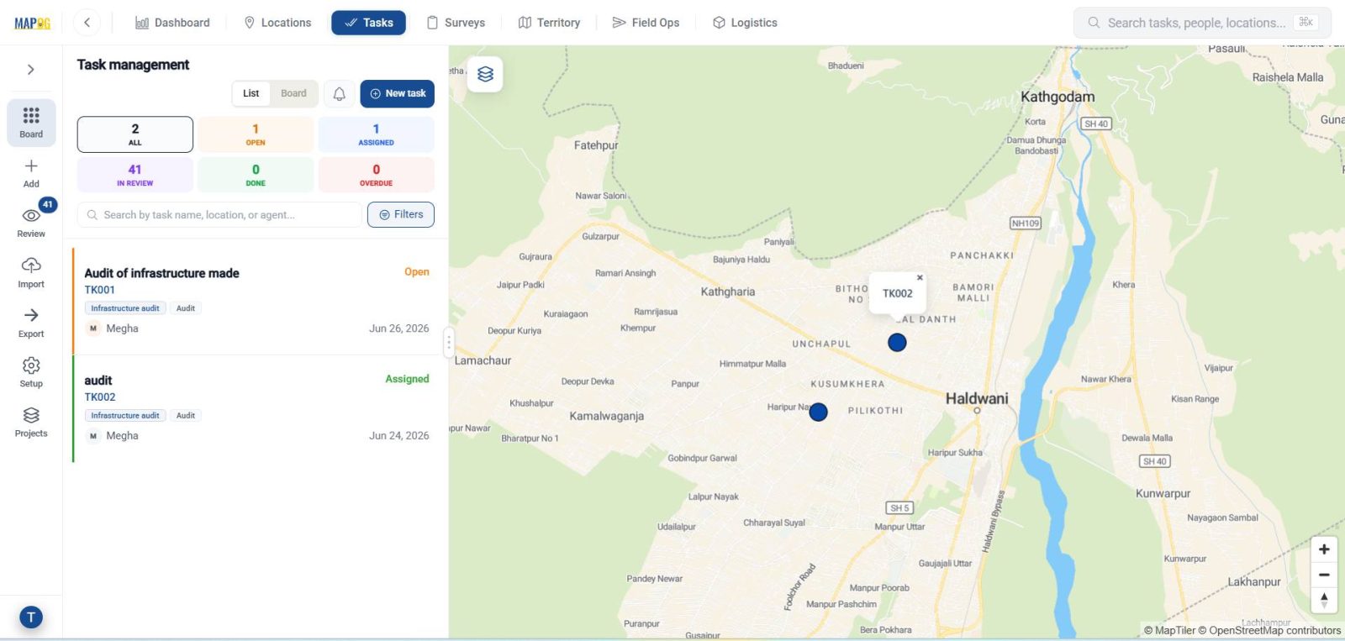
Task: Click the Kathgodam label on map
Action: pyautogui.click(x=1058, y=97)
